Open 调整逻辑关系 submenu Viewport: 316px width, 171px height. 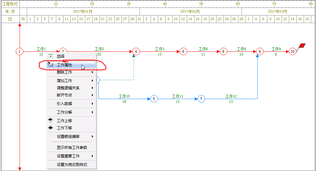click(x=71, y=88)
